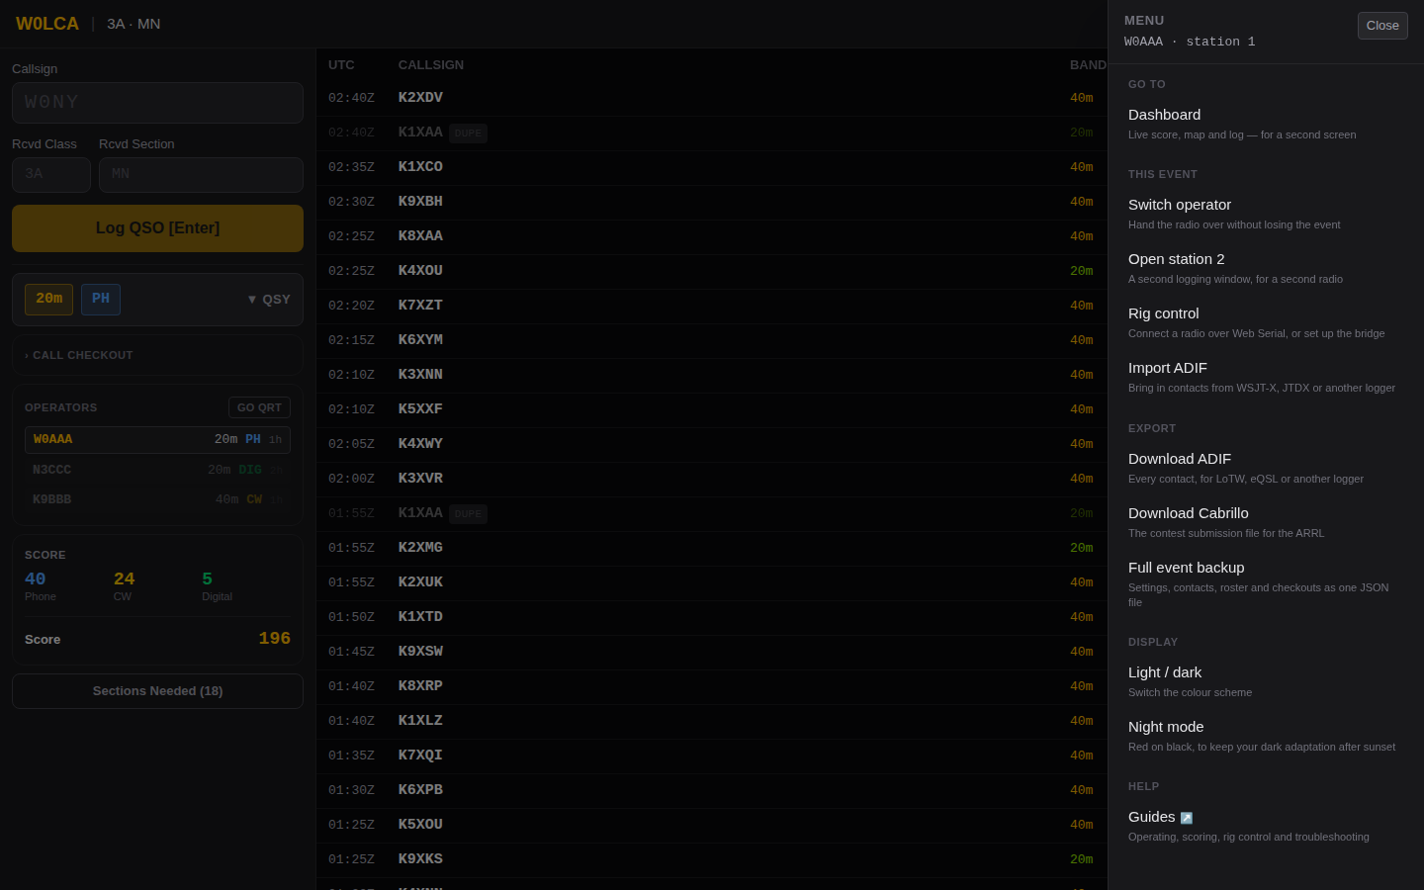Click the external link icon beside Guides
Image resolution: width=1424 pixels, height=890 pixels.
coord(1187,818)
